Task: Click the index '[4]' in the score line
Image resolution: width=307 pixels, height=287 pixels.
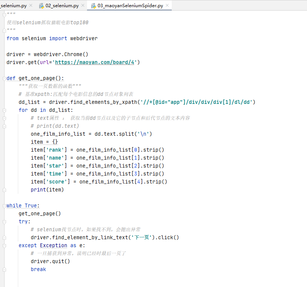Action: pyautogui.click(x=139, y=182)
